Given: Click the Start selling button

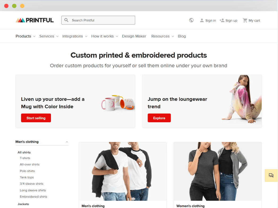Looking at the screenshot, I should click(x=36, y=118).
